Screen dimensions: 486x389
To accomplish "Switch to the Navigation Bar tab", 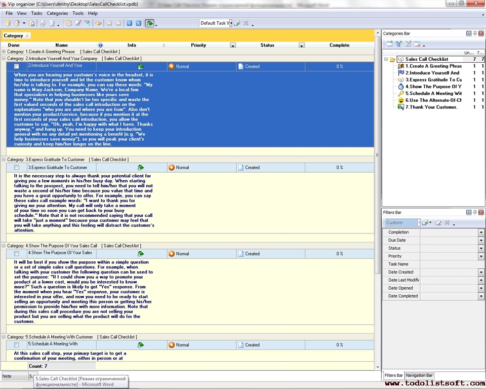I will 419,375.
